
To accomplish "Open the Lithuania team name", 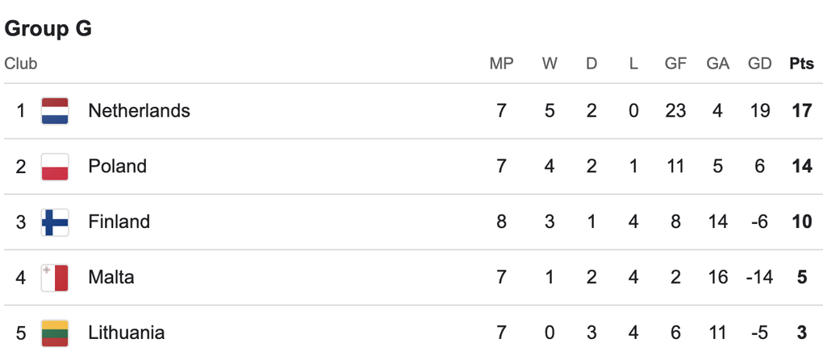I will click(126, 333).
